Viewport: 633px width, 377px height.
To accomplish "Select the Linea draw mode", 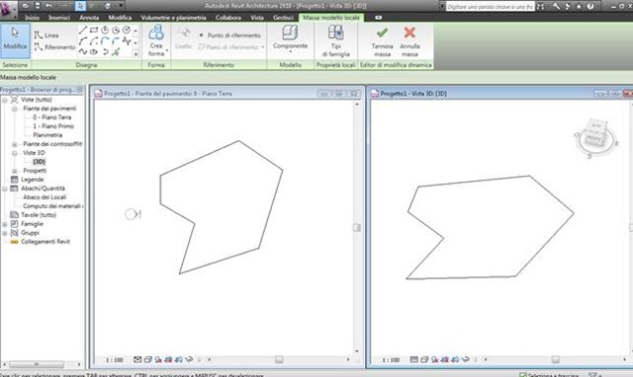I will coord(46,36).
